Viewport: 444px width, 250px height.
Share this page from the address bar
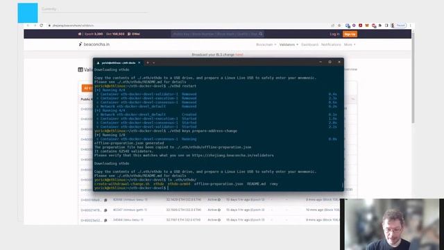tap(333, 26)
